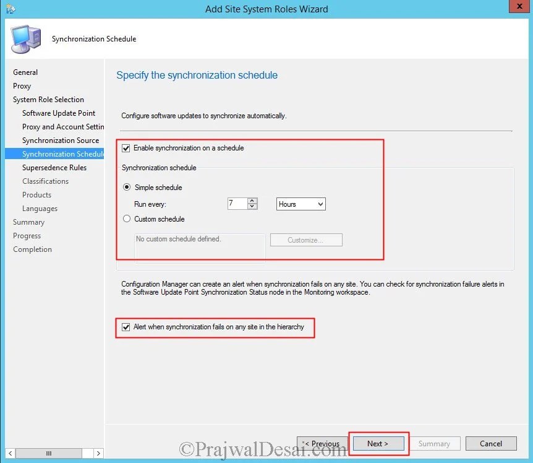Open the Classifications page
Screen dimensions: 533x463
[45, 181]
